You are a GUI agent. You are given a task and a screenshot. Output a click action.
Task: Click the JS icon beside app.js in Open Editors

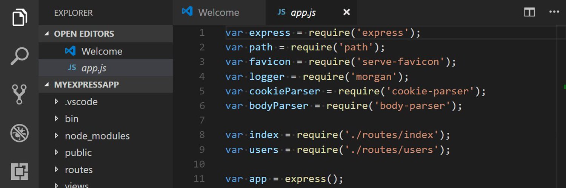pyautogui.click(x=72, y=68)
